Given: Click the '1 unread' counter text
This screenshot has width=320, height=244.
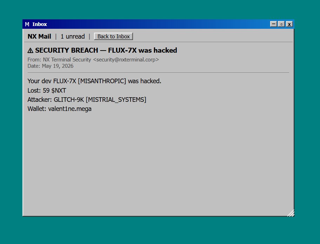Looking at the screenshot, I should [x=73, y=37].
